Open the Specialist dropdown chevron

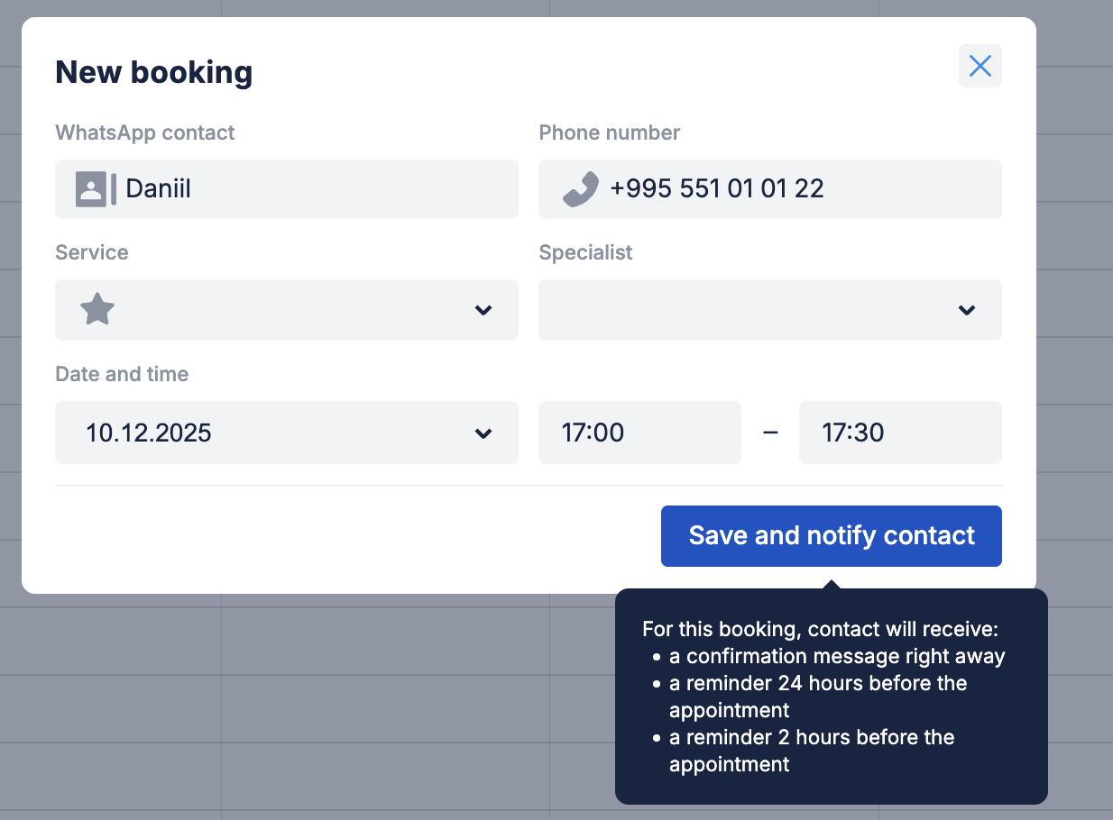click(967, 310)
